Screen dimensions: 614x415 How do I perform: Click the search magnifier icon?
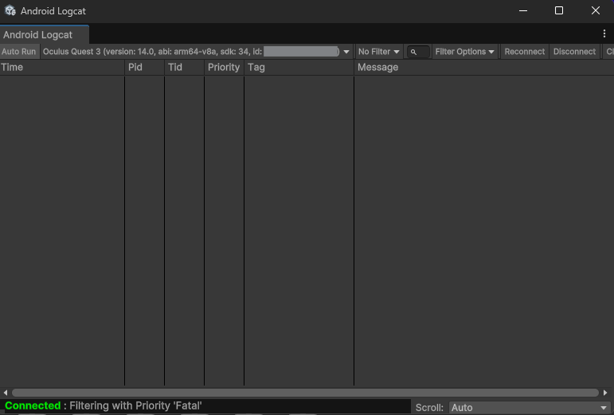(414, 52)
